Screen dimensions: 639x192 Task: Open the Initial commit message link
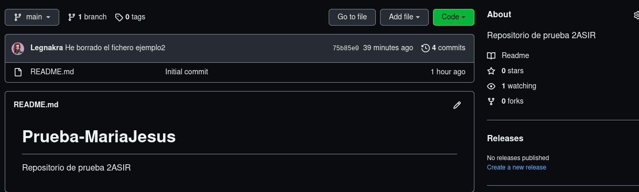pos(187,72)
